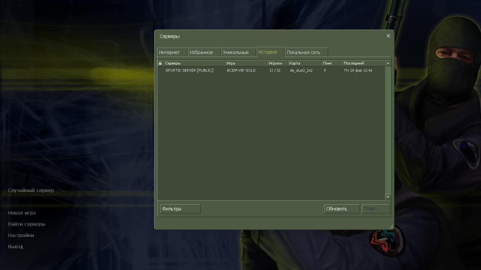Screen dimensions: 481x270
Task: Show the История tab
Action: (270, 52)
